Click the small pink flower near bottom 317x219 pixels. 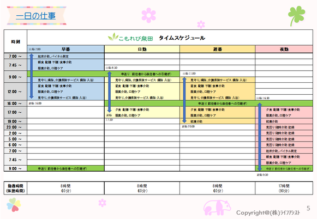102,203
